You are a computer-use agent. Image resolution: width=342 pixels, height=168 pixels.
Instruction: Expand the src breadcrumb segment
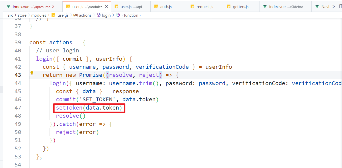[x=10, y=15]
